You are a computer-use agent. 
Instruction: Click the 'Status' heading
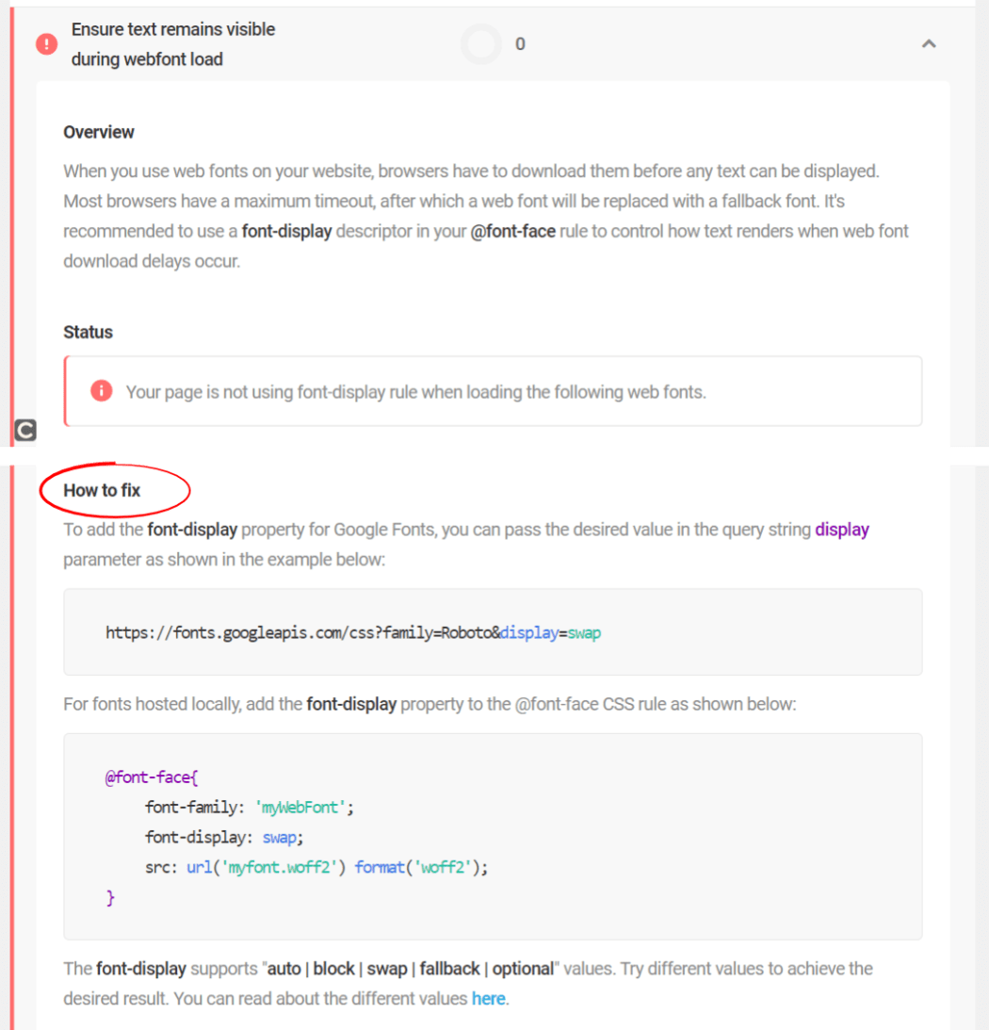(x=88, y=332)
